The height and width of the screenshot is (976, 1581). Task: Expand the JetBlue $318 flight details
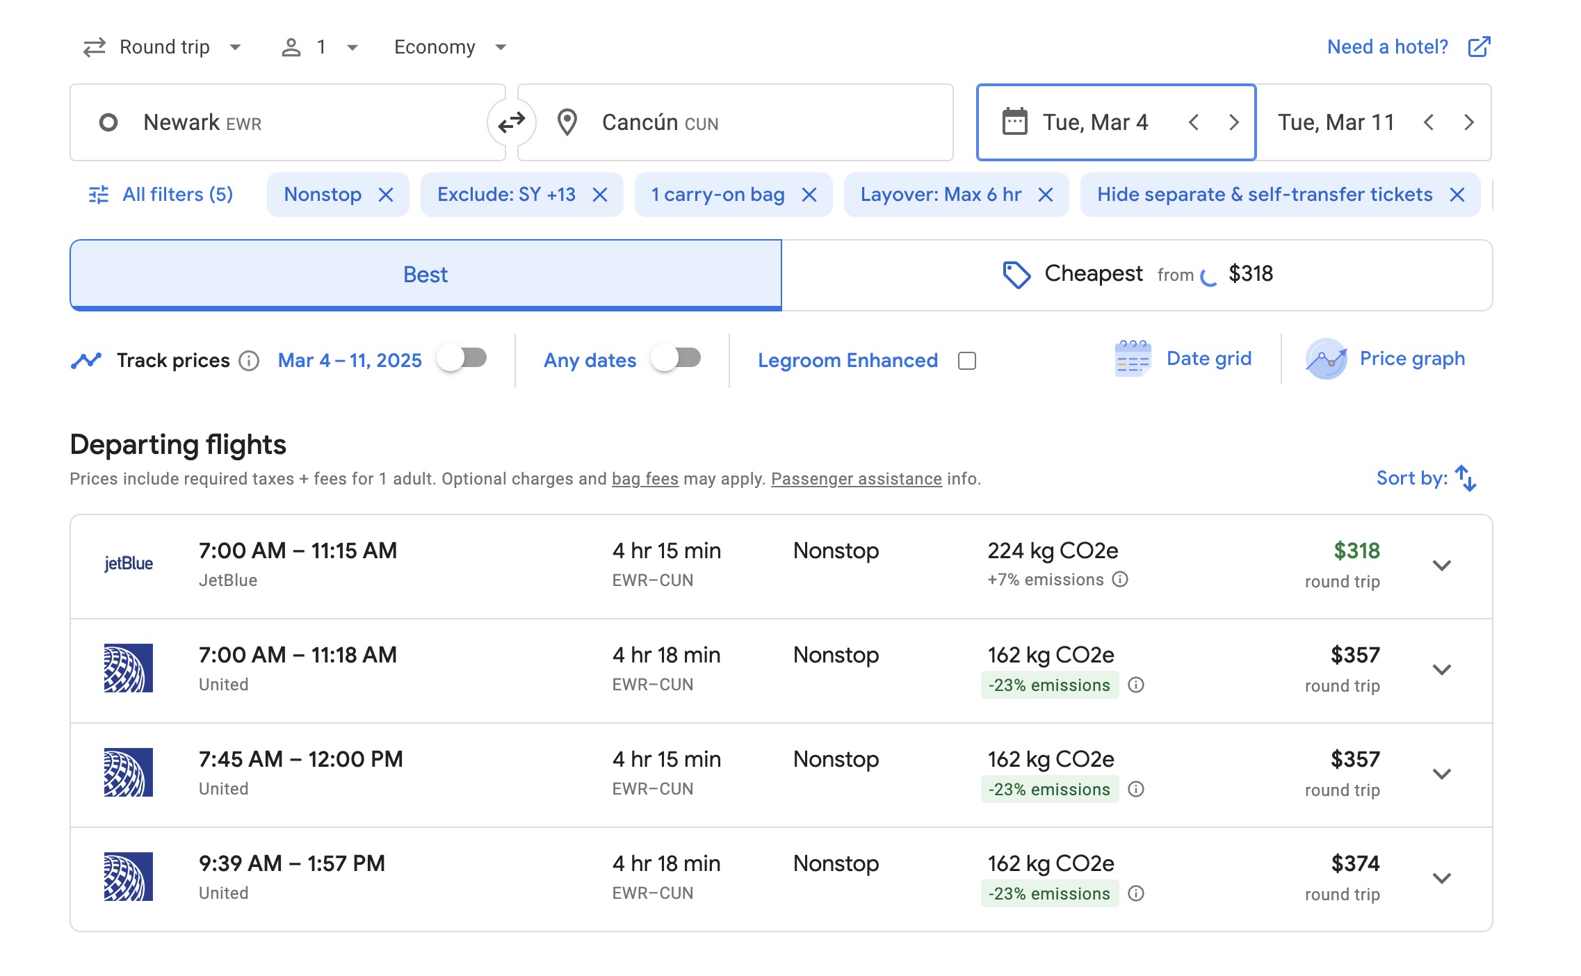tap(1441, 565)
